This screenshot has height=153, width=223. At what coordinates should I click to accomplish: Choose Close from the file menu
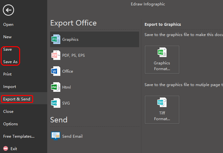coord(8,112)
